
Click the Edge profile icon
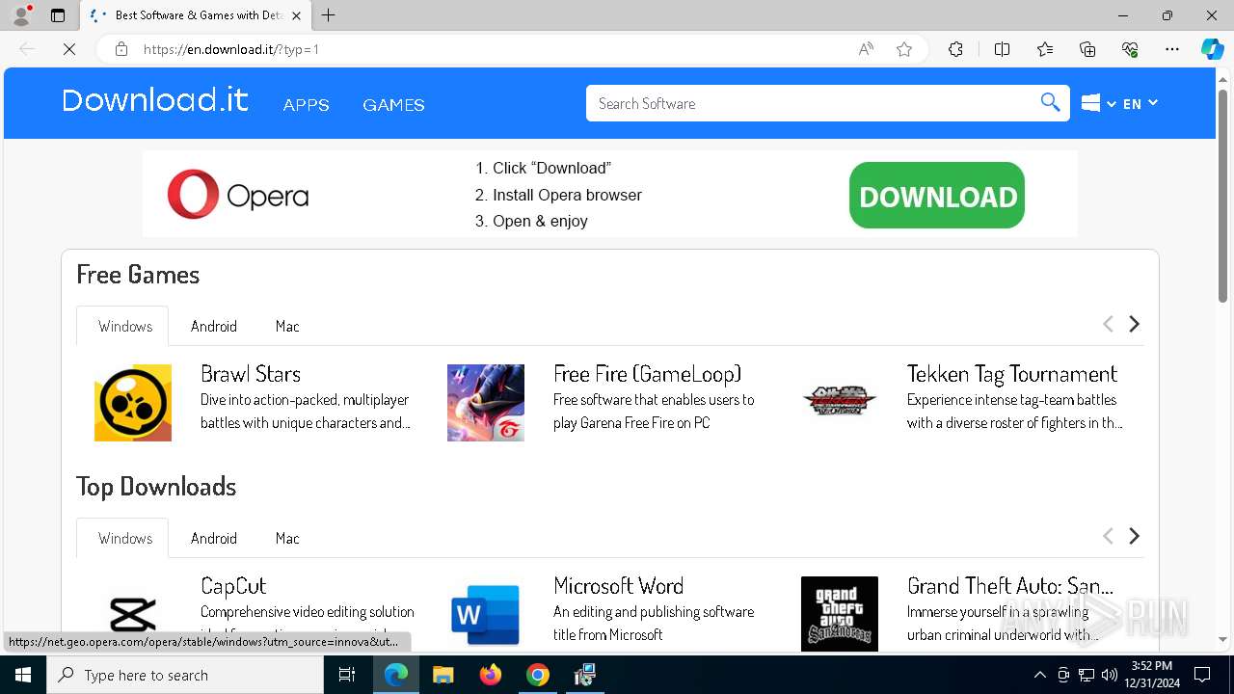click(21, 15)
